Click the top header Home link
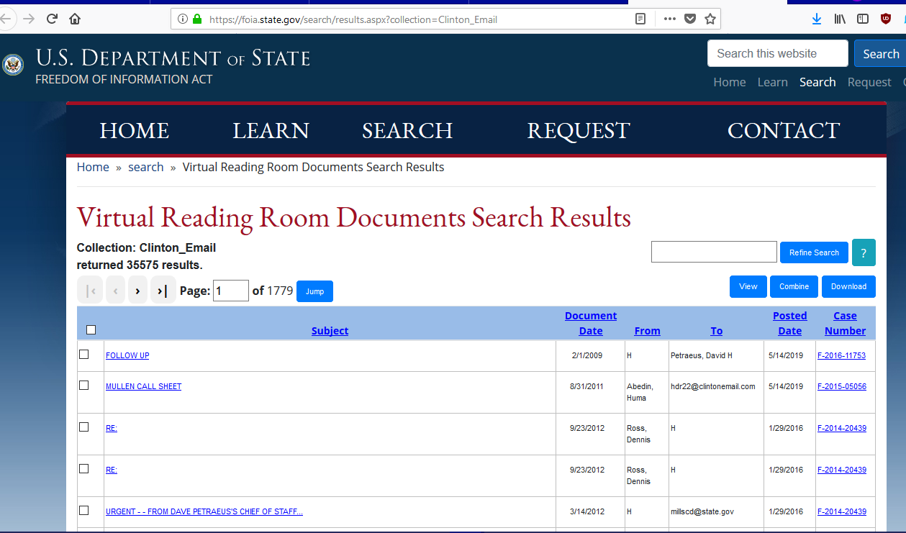Image resolution: width=906 pixels, height=533 pixels. click(x=730, y=82)
